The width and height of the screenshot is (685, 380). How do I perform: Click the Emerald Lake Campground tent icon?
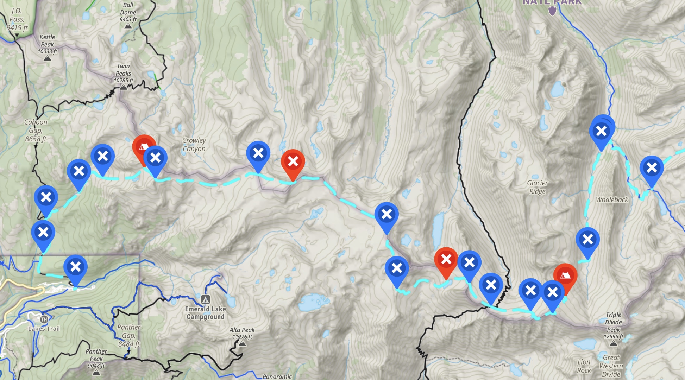tap(206, 299)
